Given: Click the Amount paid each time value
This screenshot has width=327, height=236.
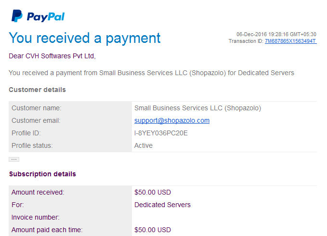Looking at the screenshot, I should click(153, 230).
